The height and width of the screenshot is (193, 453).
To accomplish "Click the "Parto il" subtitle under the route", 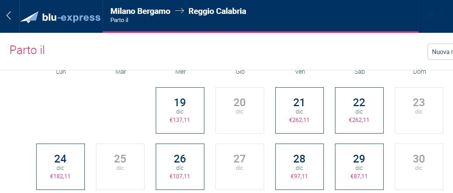I will [119, 20].
